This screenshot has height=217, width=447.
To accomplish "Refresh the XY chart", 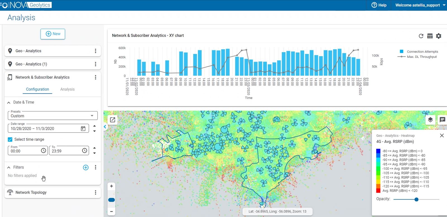I will tap(421, 36).
